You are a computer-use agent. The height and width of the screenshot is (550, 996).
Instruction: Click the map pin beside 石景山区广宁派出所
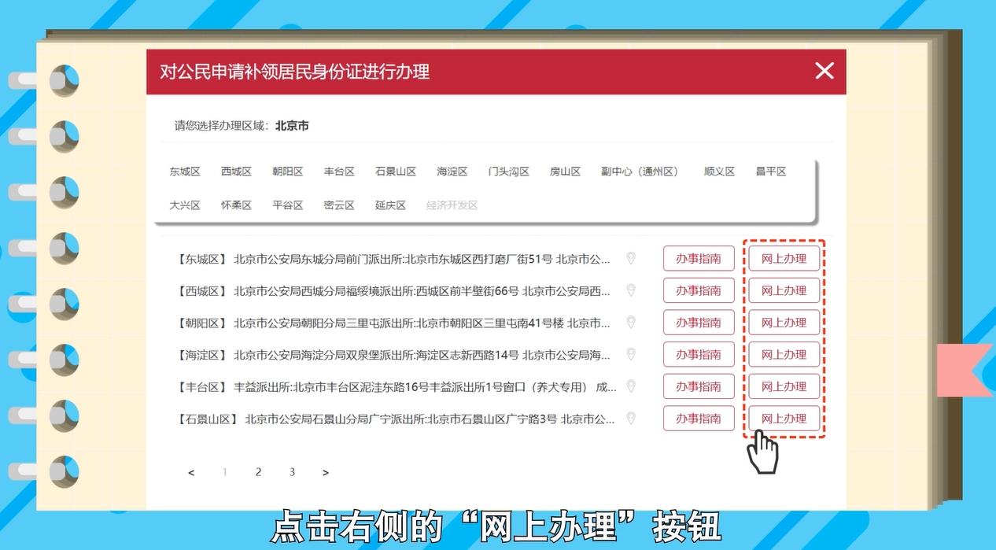pyautogui.click(x=631, y=418)
